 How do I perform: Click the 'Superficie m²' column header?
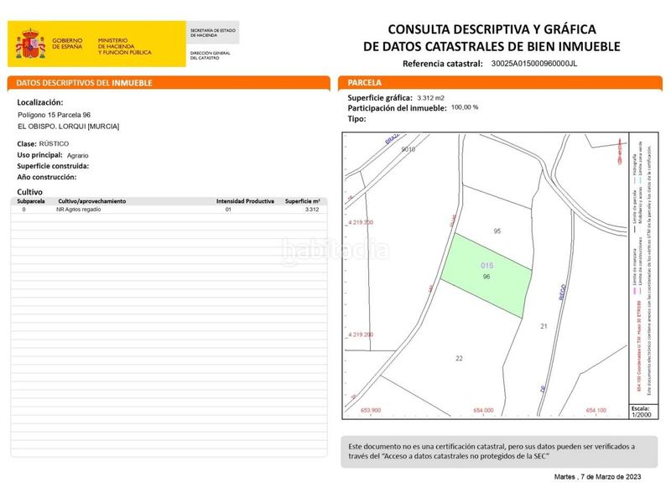tap(302, 201)
